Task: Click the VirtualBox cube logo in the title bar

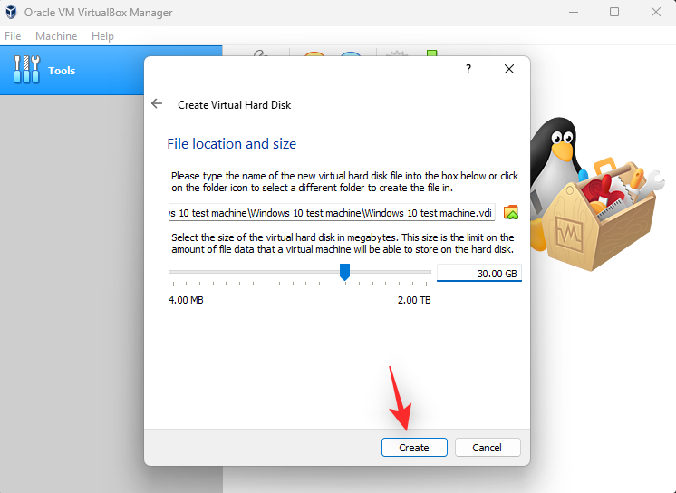Action: 11,12
